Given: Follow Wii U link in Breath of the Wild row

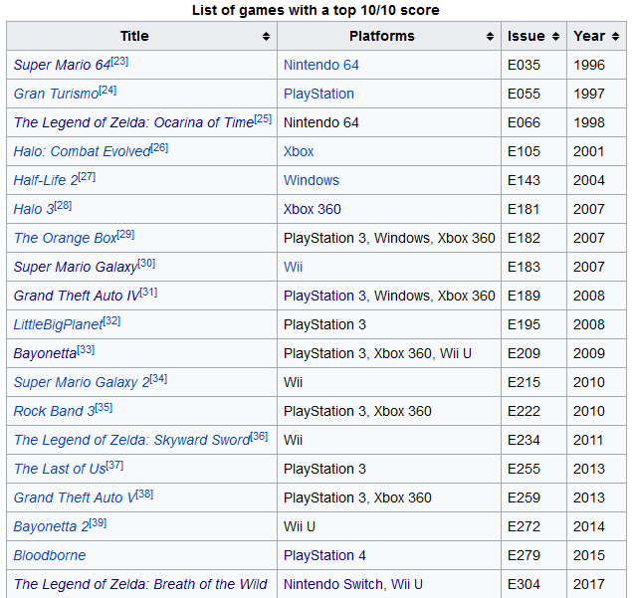Looking at the screenshot, I should coord(407,584).
